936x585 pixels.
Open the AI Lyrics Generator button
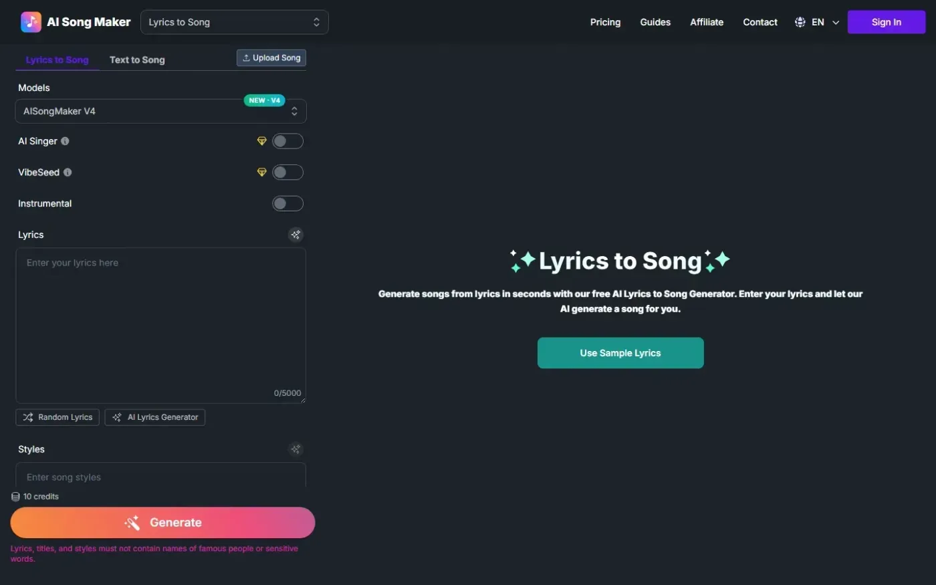[155, 417]
